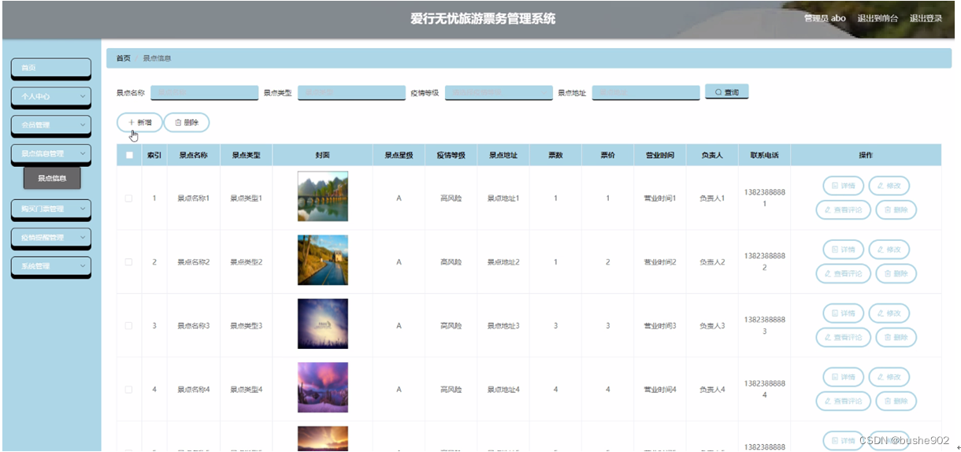Click 删除 in the 景点名称2 row
Image resolution: width=961 pixels, height=452 pixels.
[896, 273]
